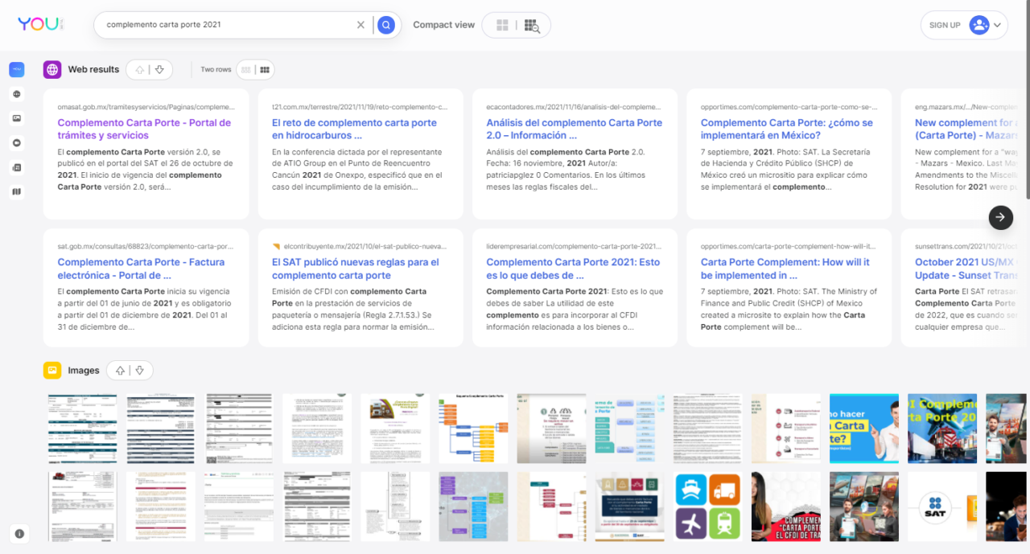The image size is (1030, 554).
Task: Click the sat.gob.mx/consultas URL text
Action: tap(146, 246)
